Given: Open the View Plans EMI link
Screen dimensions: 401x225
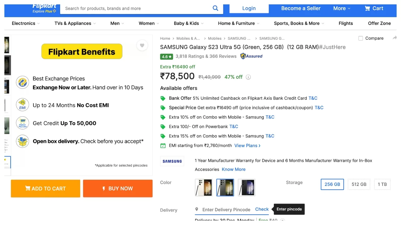Looking at the screenshot, I should [247, 146].
